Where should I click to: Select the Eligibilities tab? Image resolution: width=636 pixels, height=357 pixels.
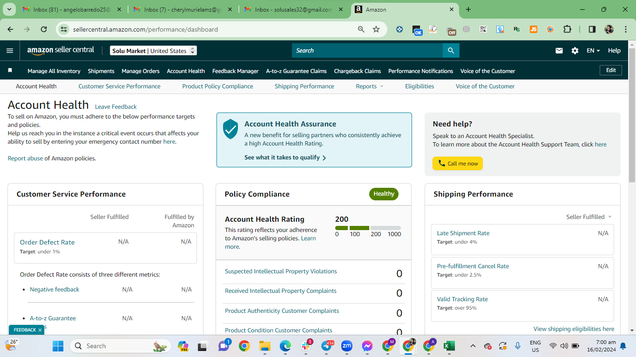tap(419, 86)
